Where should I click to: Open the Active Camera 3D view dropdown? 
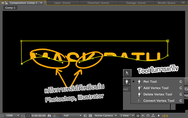[106, 116]
